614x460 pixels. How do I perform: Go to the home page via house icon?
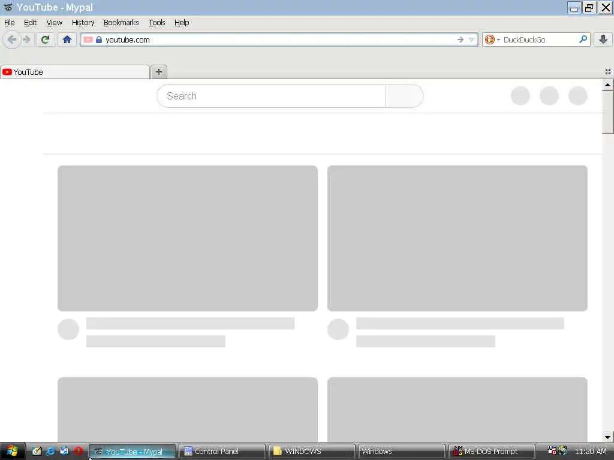tap(67, 40)
